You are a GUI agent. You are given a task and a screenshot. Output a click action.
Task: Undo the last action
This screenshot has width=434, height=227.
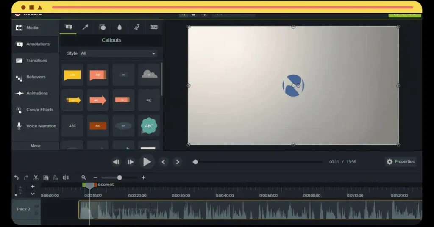pos(17,177)
